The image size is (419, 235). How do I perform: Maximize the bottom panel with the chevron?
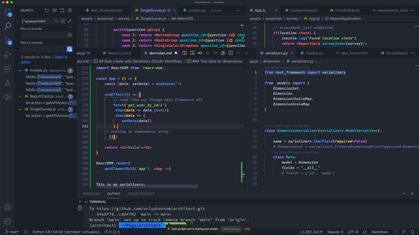(x=405, y=194)
